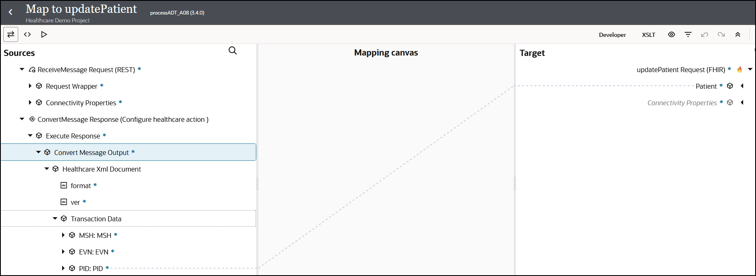Redo the mapping action

pyautogui.click(x=721, y=34)
